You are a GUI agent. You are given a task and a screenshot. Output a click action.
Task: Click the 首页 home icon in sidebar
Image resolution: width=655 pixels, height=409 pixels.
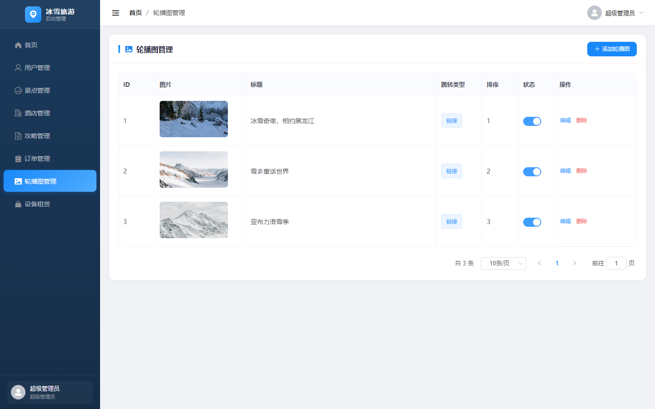pyautogui.click(x=18, y=45)
